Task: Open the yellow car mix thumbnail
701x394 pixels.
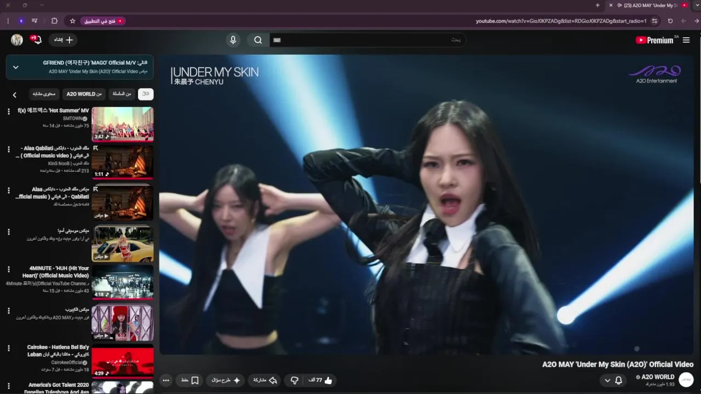Action: coord(122,244)
